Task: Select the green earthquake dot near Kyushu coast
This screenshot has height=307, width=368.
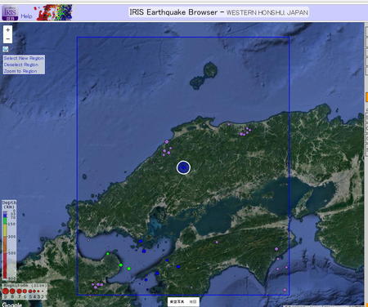Action: click(121, 265)
